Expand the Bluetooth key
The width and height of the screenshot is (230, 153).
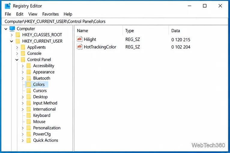tap(23, 78)
